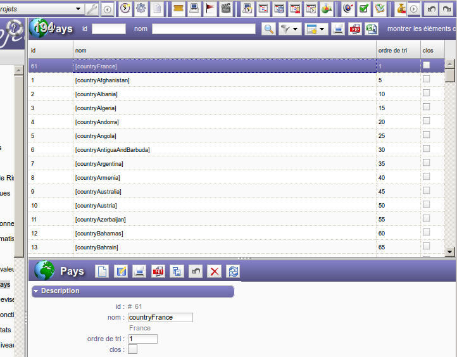Sort the list by ordre de tri header

(397, 50)
